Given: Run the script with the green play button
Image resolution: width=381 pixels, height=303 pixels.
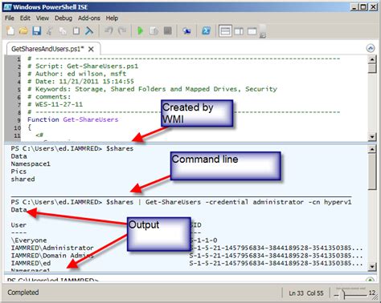Looking at the screenshot, I should coord(140,31).
